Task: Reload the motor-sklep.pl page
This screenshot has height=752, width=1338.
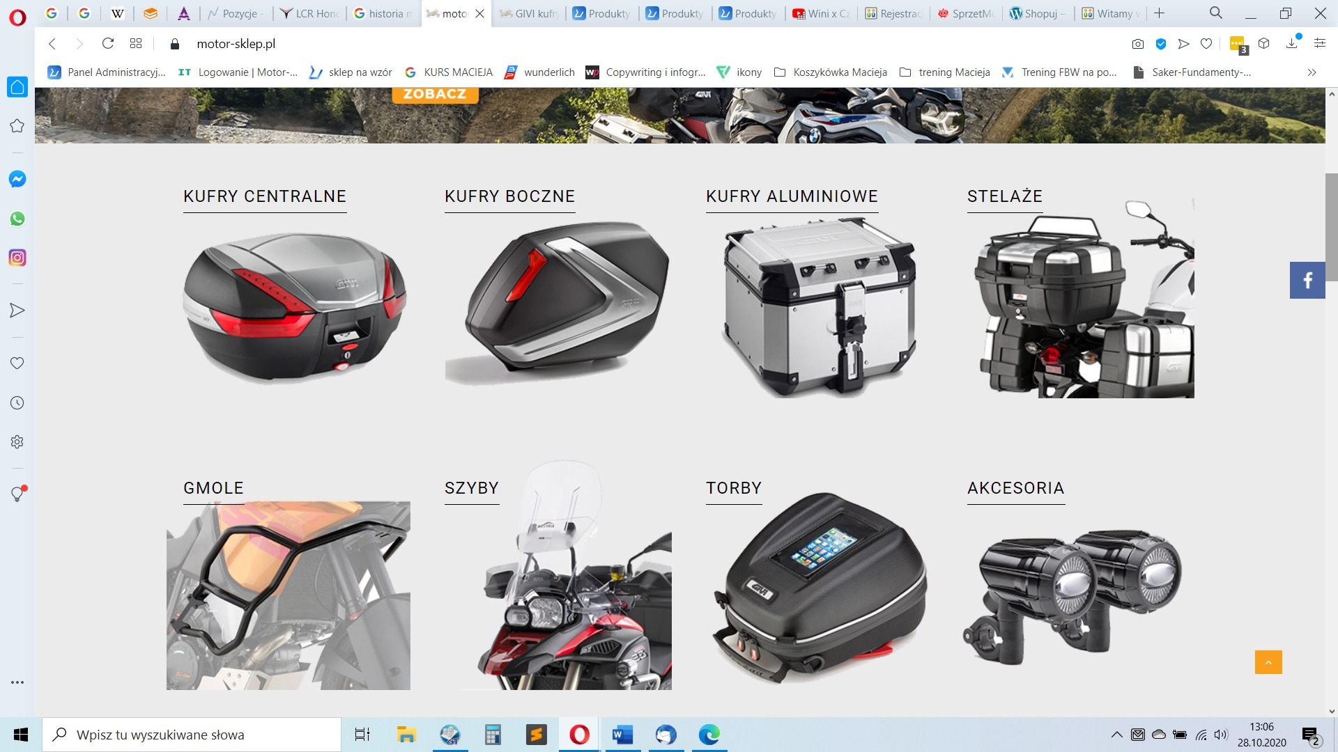Action: pos(107,44)
